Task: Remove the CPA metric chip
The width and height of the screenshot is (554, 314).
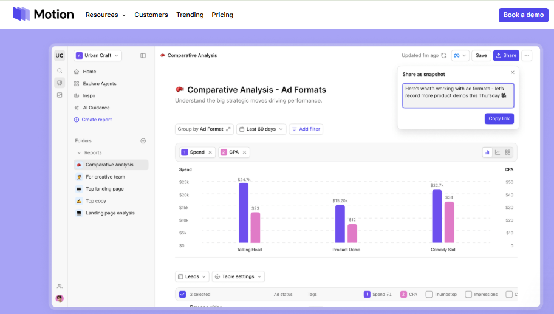Action: [244, 152]
